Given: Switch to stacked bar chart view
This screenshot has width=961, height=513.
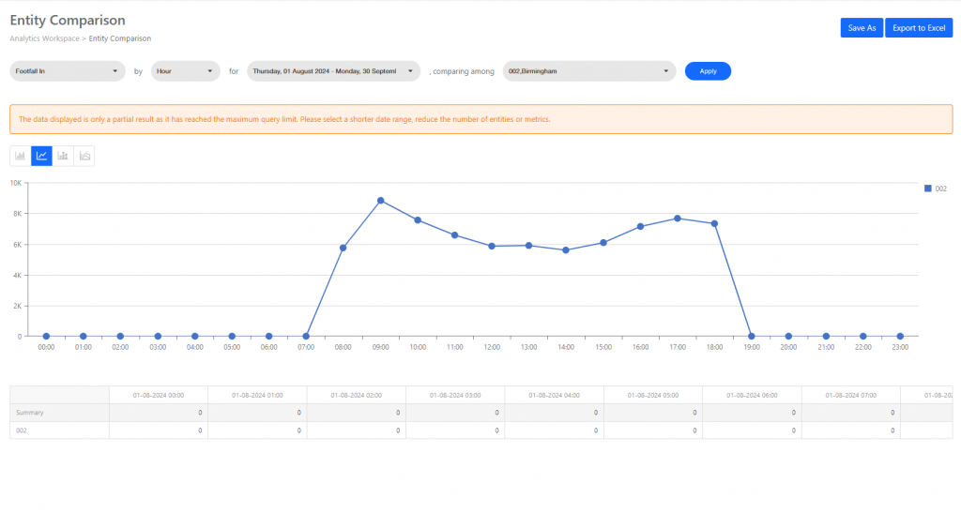Looking at the screenshot, I should [63, 156].
